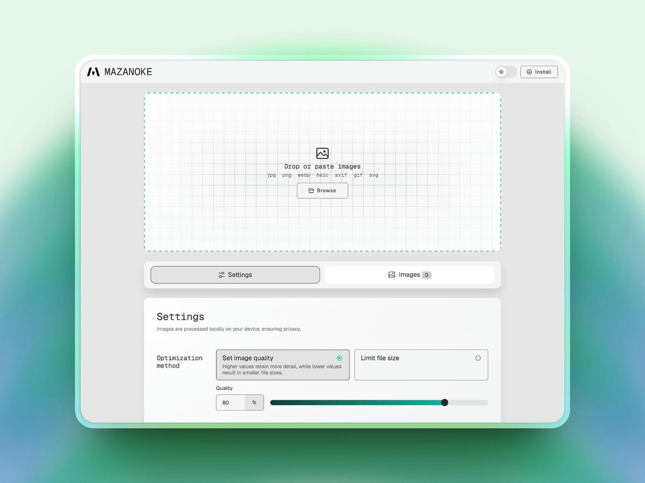Select the Limit file size radio button
The height and width of the screenshot is (483, 645).
tap(478, 357)
